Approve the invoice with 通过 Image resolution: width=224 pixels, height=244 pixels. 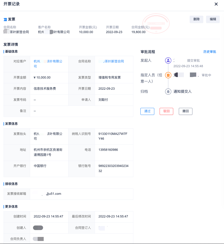[147, 111]
